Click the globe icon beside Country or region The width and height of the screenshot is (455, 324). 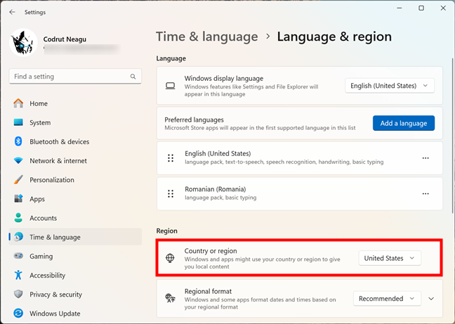(170, 258)
